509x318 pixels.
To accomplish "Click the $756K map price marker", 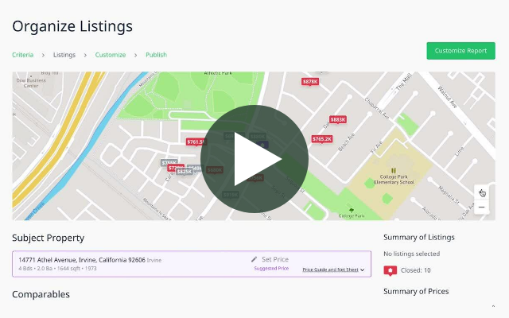I will (255, 178).
